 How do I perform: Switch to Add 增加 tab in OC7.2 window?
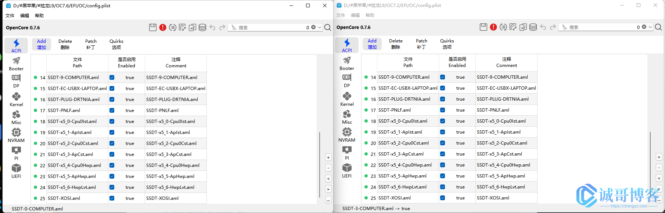[372, 44]
